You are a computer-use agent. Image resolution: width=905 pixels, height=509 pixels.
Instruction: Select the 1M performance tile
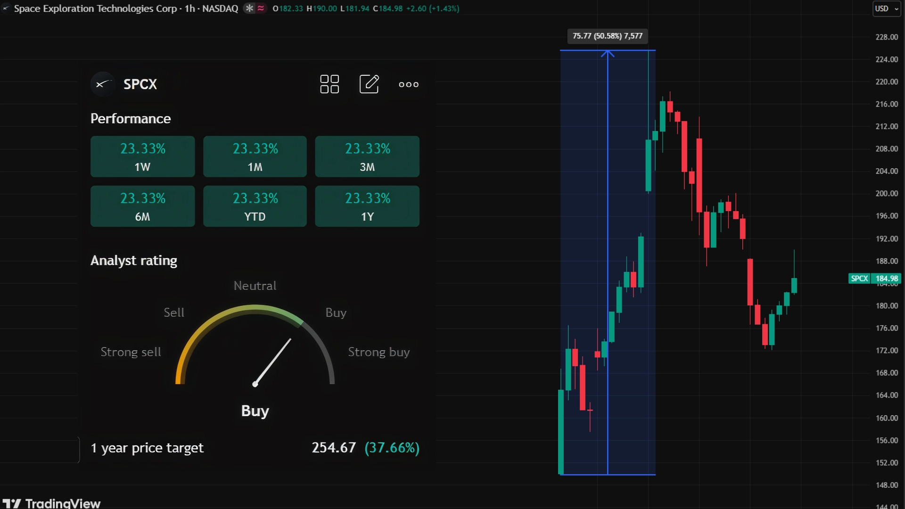click(x=255, y=156)
